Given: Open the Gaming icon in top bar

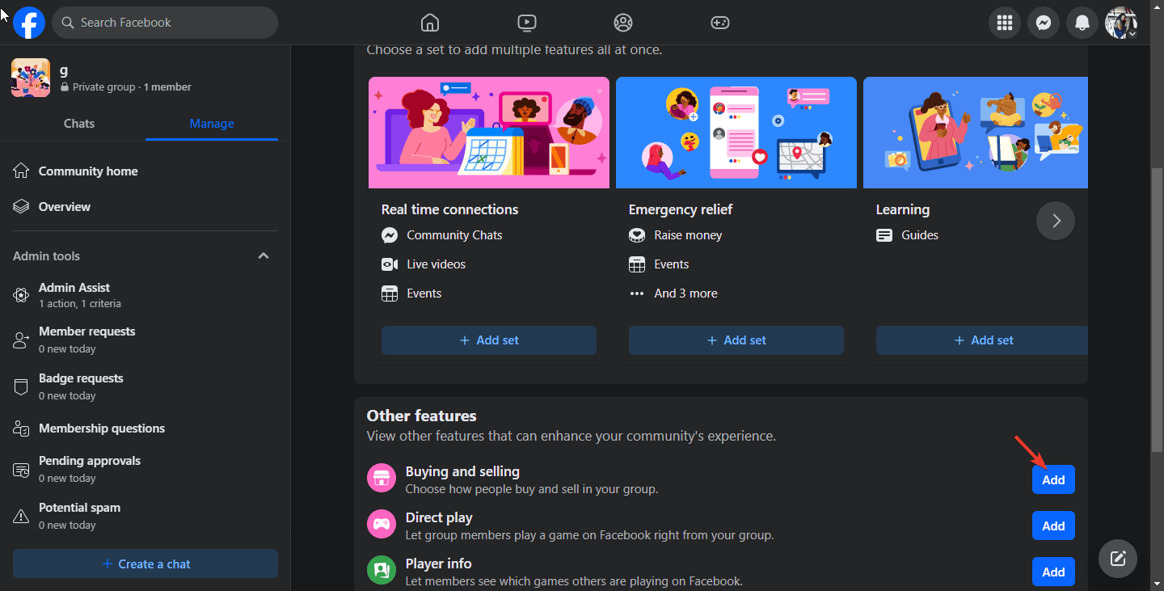Looking at the screenshot, I should tap(719, 23).
